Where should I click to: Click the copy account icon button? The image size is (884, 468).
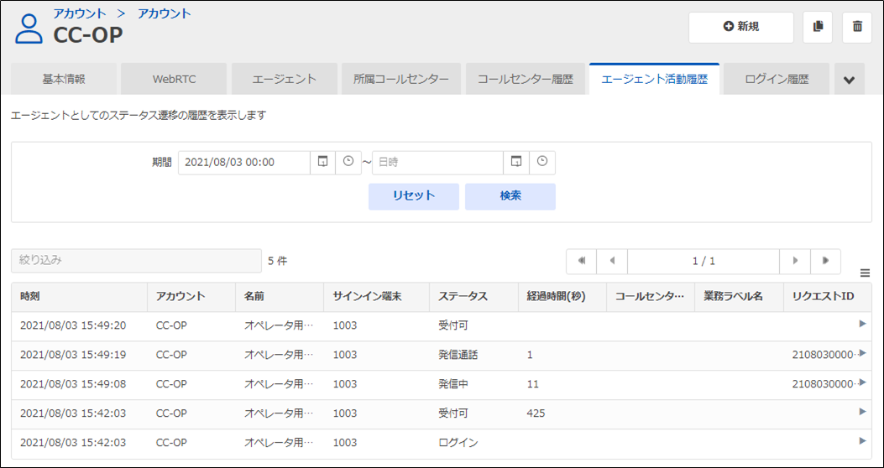point(818,28)
